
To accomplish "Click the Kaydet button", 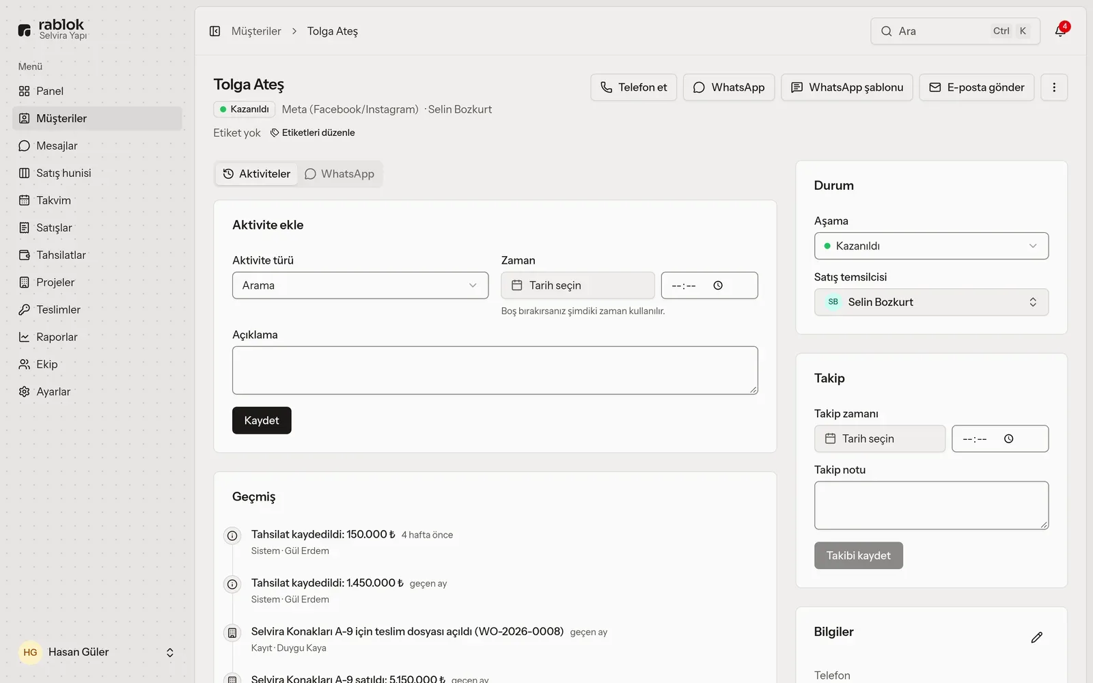I will pyautogui.click(x=262, y=420).
